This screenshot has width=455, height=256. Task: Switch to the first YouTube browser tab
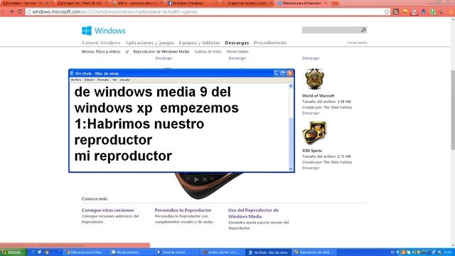click(x=27, y=3)
